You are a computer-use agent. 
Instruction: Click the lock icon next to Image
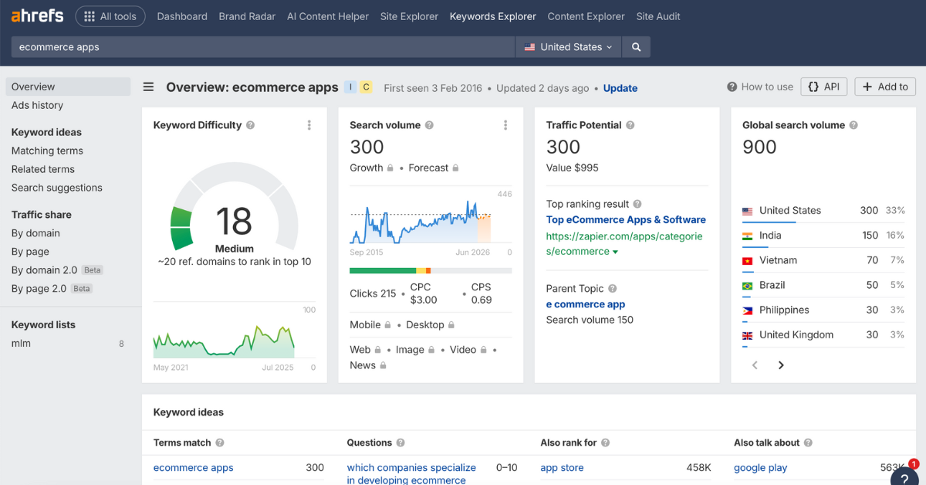pos(431,350)
